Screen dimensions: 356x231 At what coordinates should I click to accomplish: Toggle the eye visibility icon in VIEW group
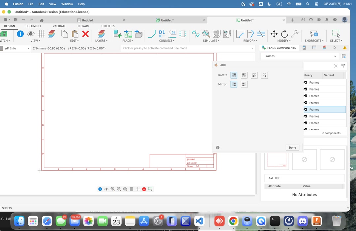pyautogui.click(x=31, y=34)
